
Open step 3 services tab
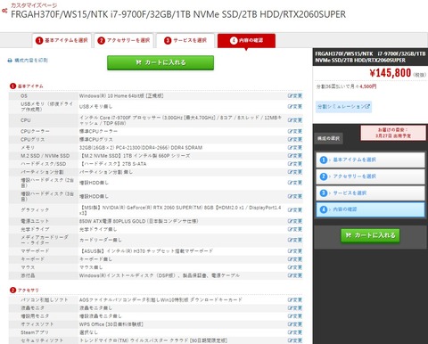click(185, 40)
